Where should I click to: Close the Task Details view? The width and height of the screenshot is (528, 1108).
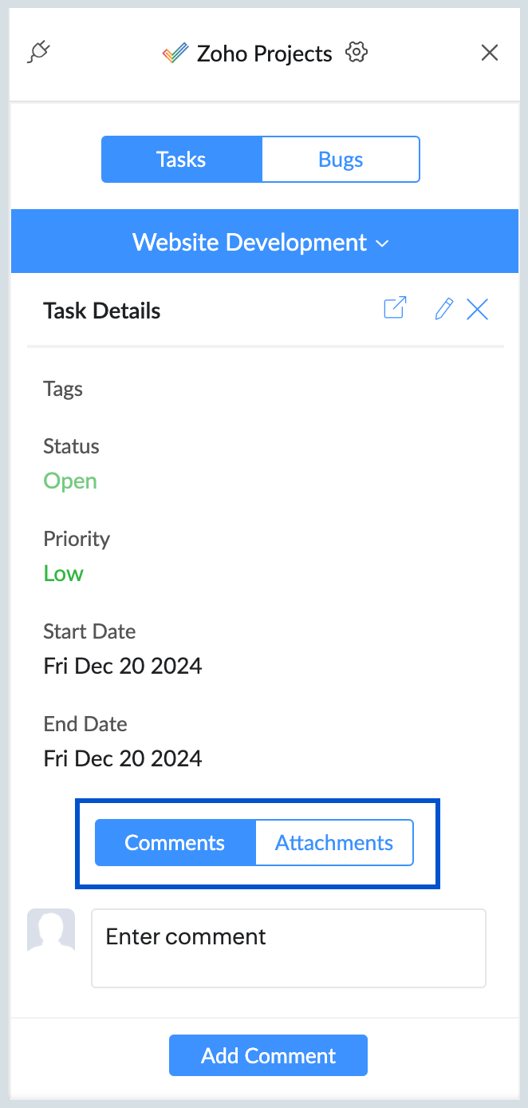(x=477, y=309)
